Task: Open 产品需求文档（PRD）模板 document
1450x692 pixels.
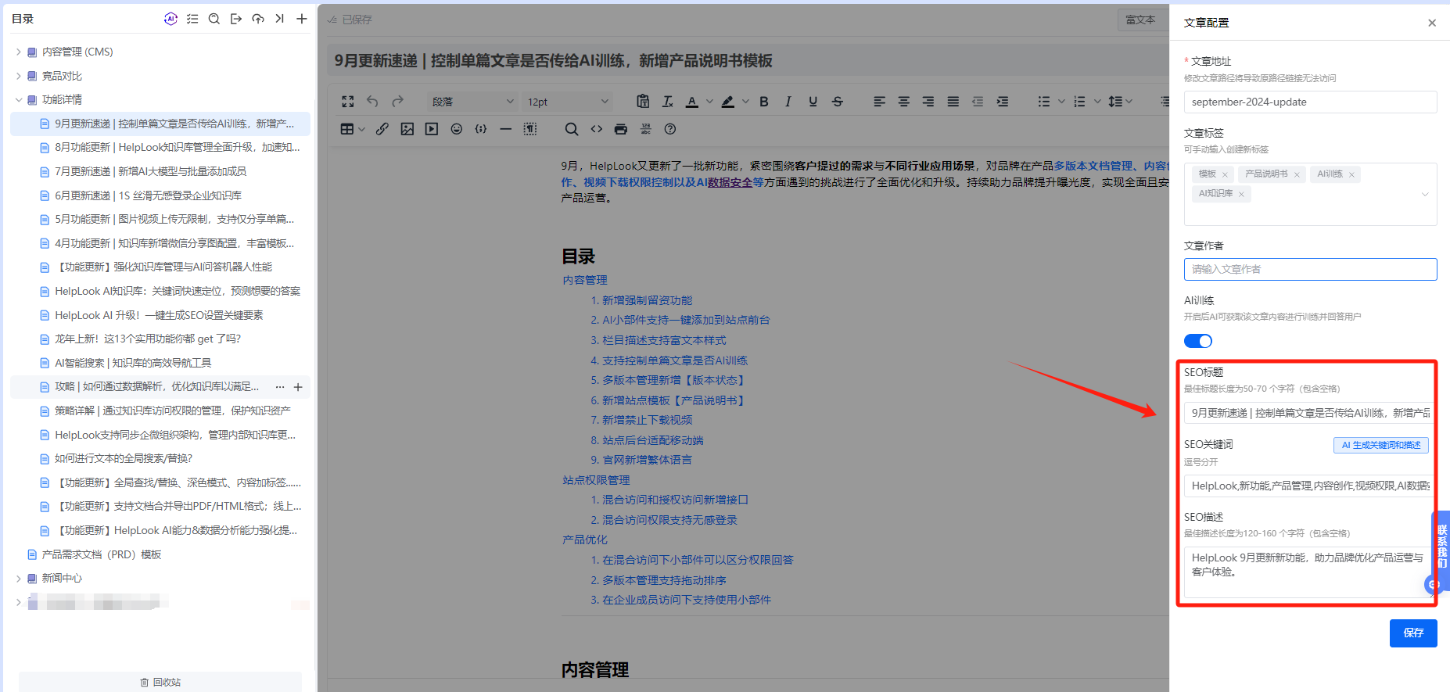Action: point(102,554)
